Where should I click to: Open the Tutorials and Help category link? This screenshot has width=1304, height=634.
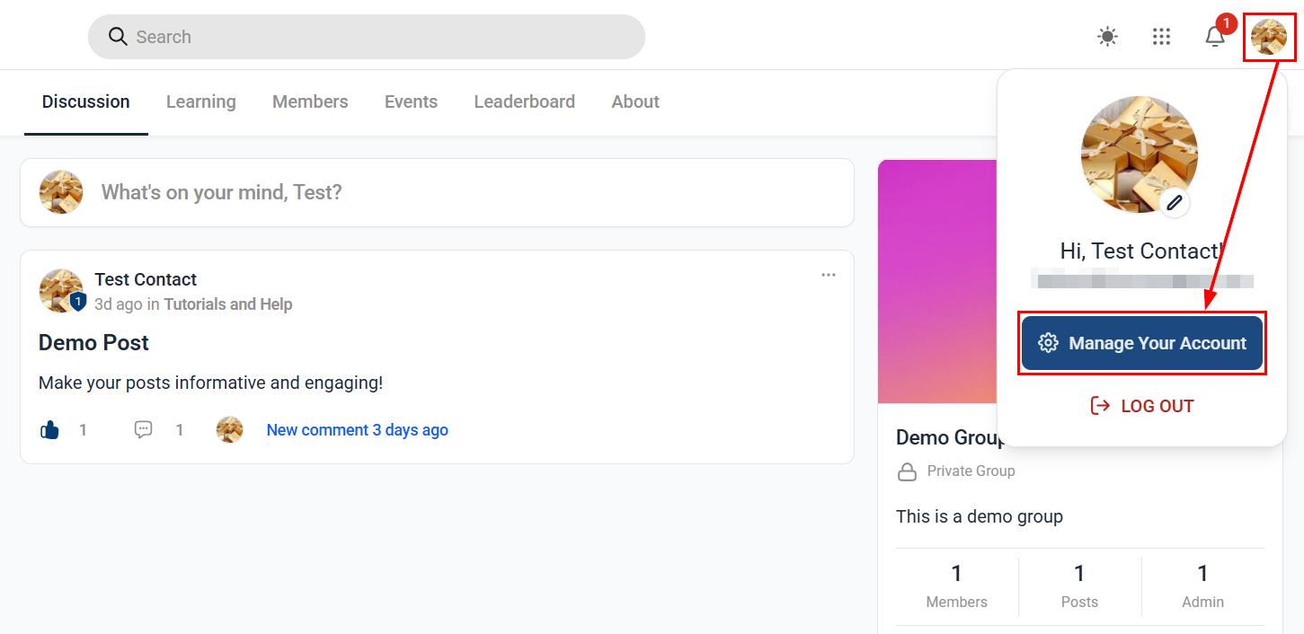(x=228, y=304)
